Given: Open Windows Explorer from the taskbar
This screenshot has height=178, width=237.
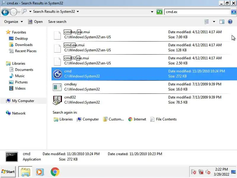Looking at the screenshot, I should (x=25, y=172).
